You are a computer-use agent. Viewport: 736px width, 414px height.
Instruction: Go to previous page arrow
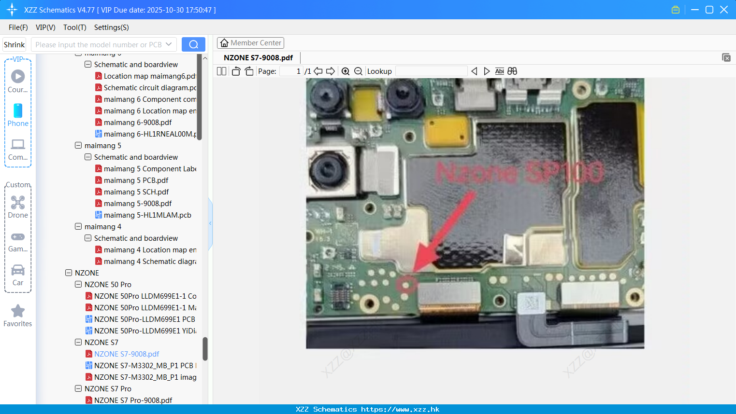[x=318, y=71]
